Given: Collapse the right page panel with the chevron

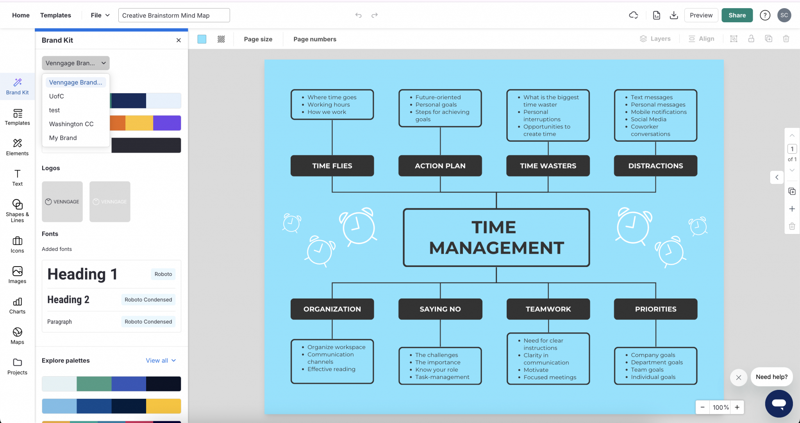Looking at the screenshot, I should click(x=777, y=177).
